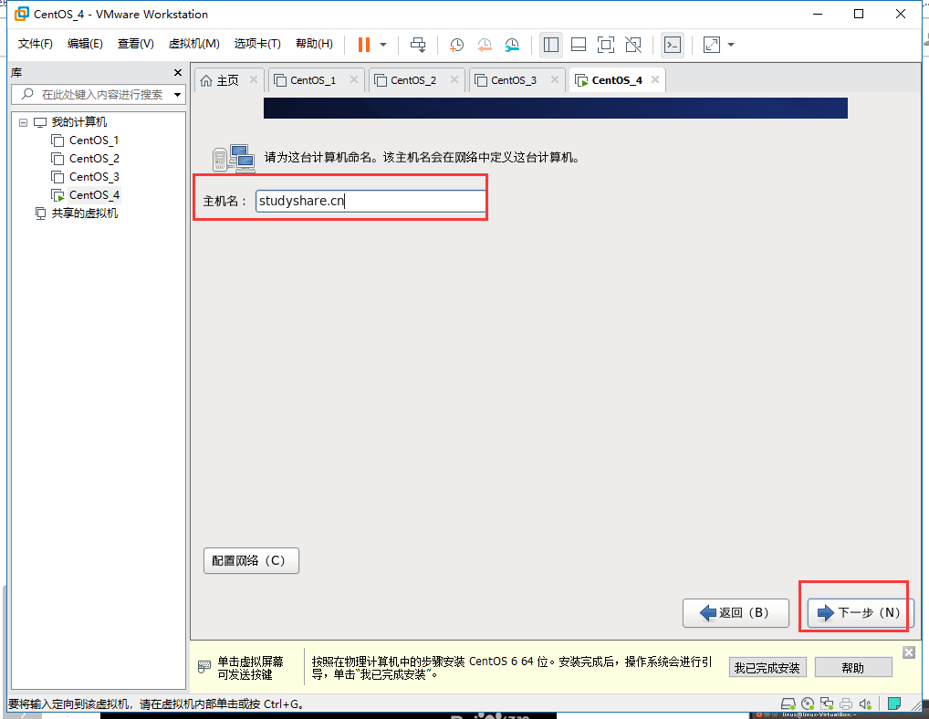Viewport: 929px width, 719px height.
Task: Open the 选项卡(T) menu
Action: tap(257, 44)
